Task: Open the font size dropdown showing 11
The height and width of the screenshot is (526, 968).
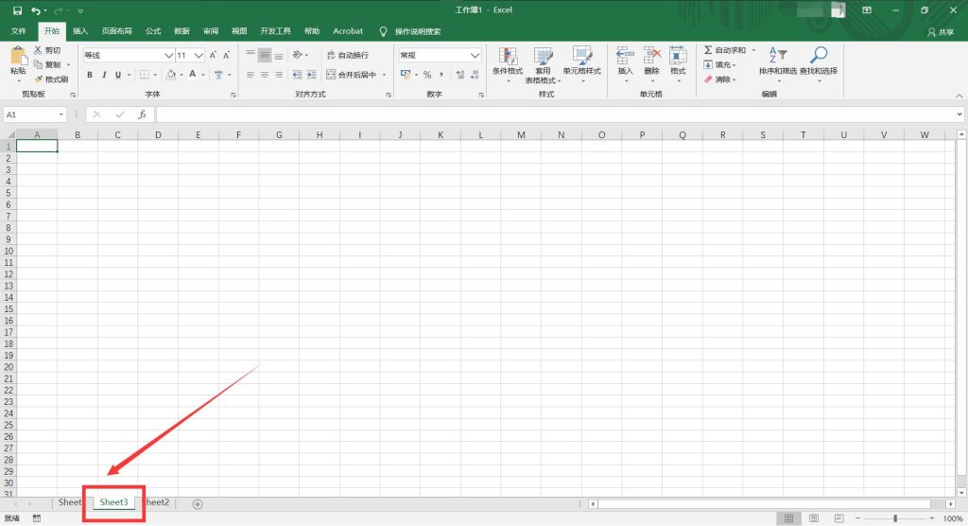Action: point(199,55)
